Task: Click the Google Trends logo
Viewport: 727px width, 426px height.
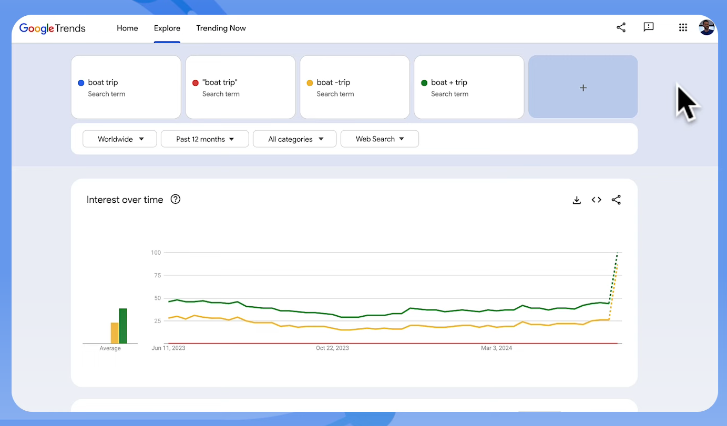Action: click(x=52, y=28)
